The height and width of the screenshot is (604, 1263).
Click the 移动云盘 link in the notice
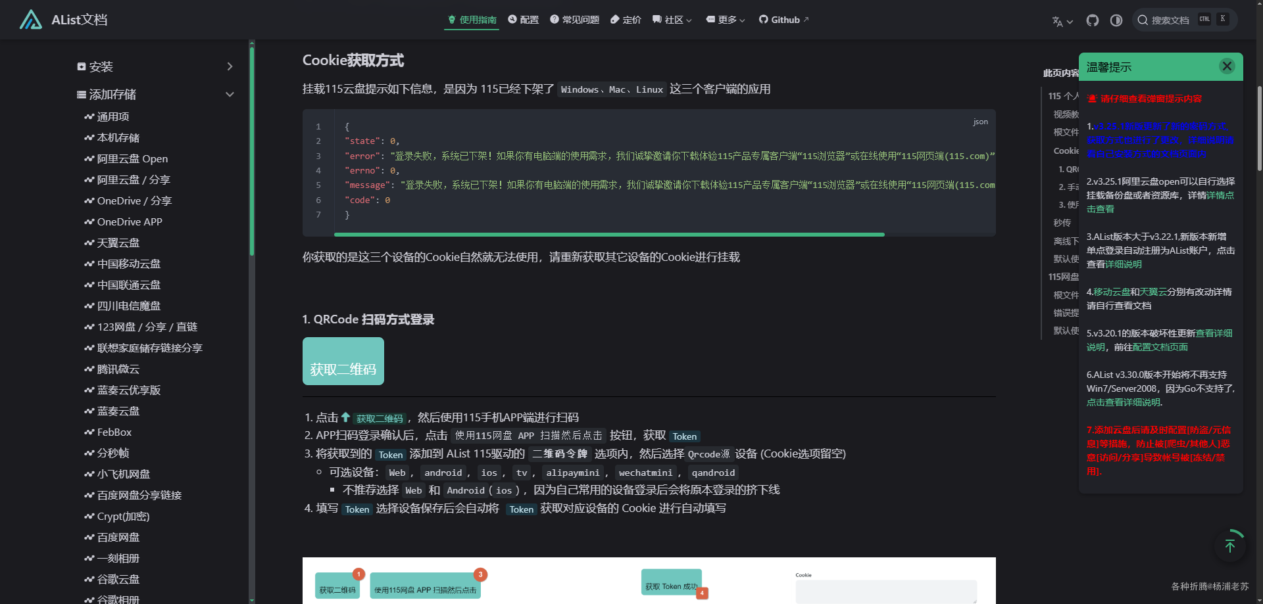(x=1112, y=292)
